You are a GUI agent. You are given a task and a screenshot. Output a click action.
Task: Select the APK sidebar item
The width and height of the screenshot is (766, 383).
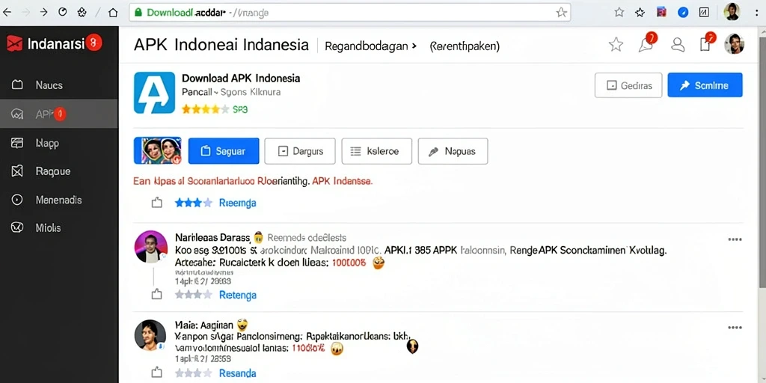click(58, 114)
